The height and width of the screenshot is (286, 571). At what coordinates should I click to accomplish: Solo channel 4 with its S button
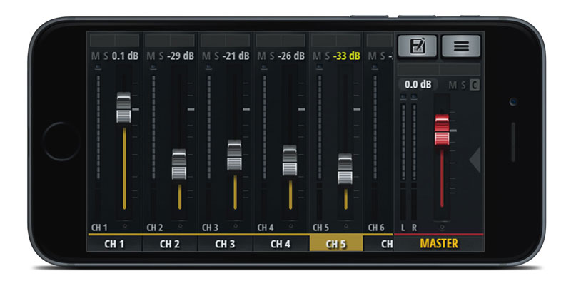pyautogui.click(x=272, y=56)
